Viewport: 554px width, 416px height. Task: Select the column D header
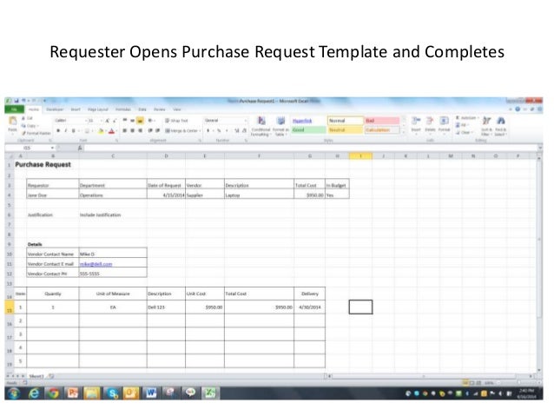pyautogui.click(x=166, y=155)
